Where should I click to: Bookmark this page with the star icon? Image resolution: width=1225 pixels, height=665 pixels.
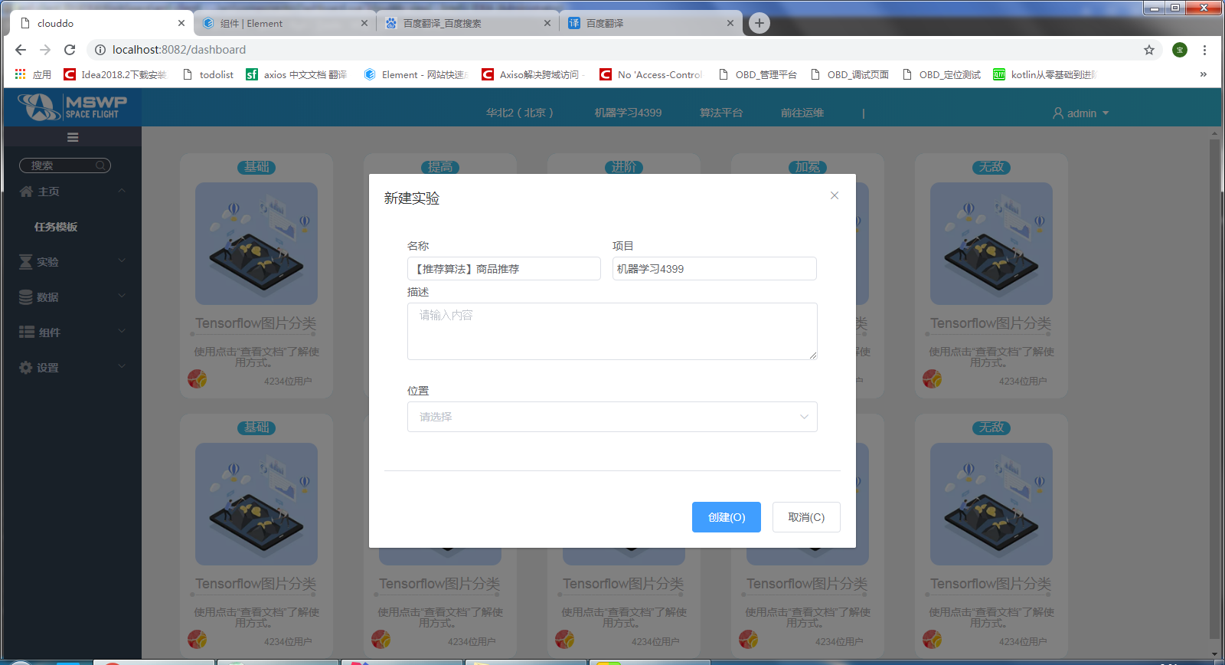[1149, 50]
